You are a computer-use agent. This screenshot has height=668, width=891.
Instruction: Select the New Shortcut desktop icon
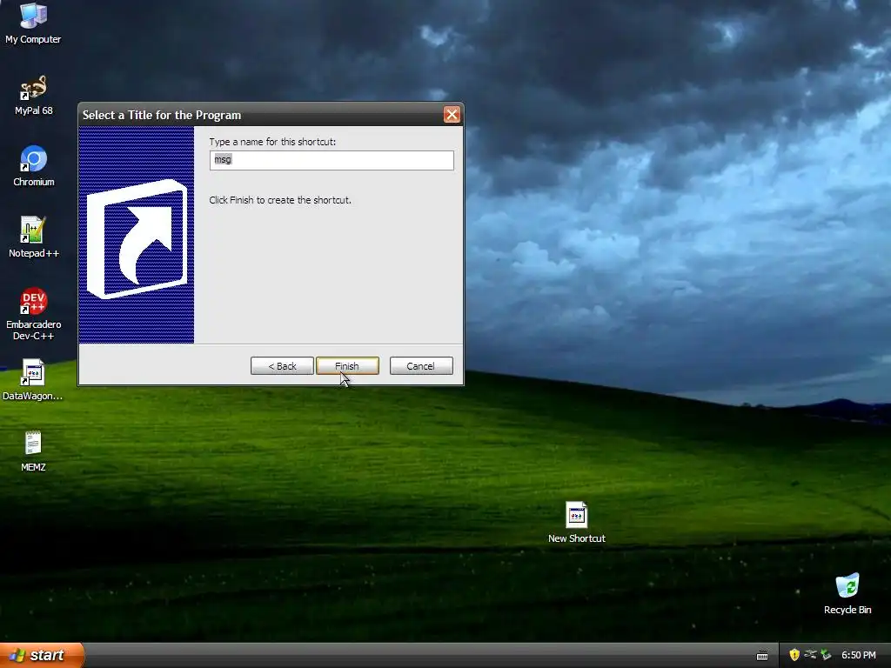click(576, 523)
